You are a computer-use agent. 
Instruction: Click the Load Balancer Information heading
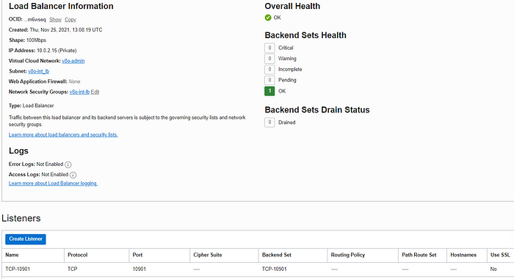click(x=61, y=6)
